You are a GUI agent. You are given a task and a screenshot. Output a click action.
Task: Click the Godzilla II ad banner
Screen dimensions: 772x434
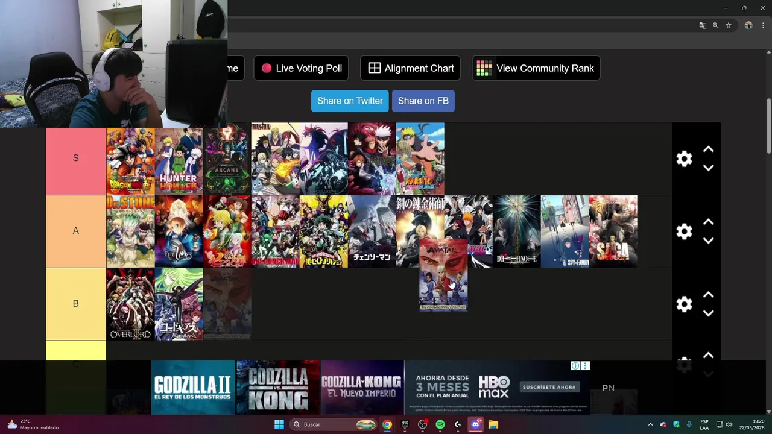193,388
